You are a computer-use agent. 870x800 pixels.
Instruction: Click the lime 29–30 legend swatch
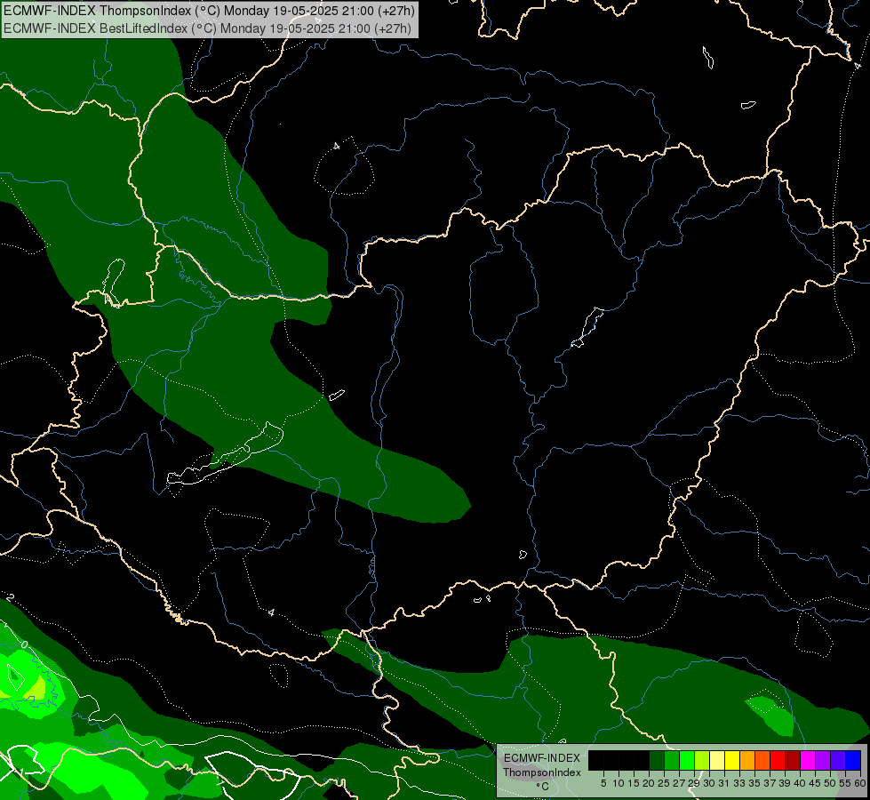702,760
